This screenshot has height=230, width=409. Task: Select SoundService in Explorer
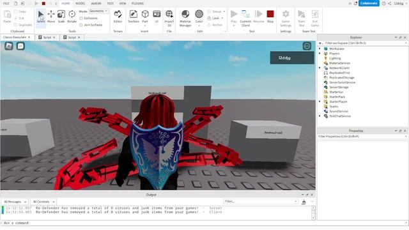339,111
